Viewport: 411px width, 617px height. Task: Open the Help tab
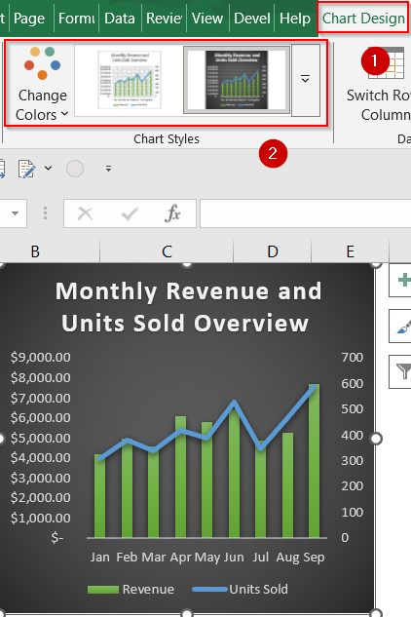(295, 19)
